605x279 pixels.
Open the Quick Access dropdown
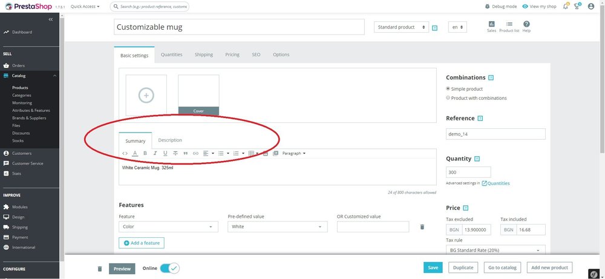click(85, 7)
